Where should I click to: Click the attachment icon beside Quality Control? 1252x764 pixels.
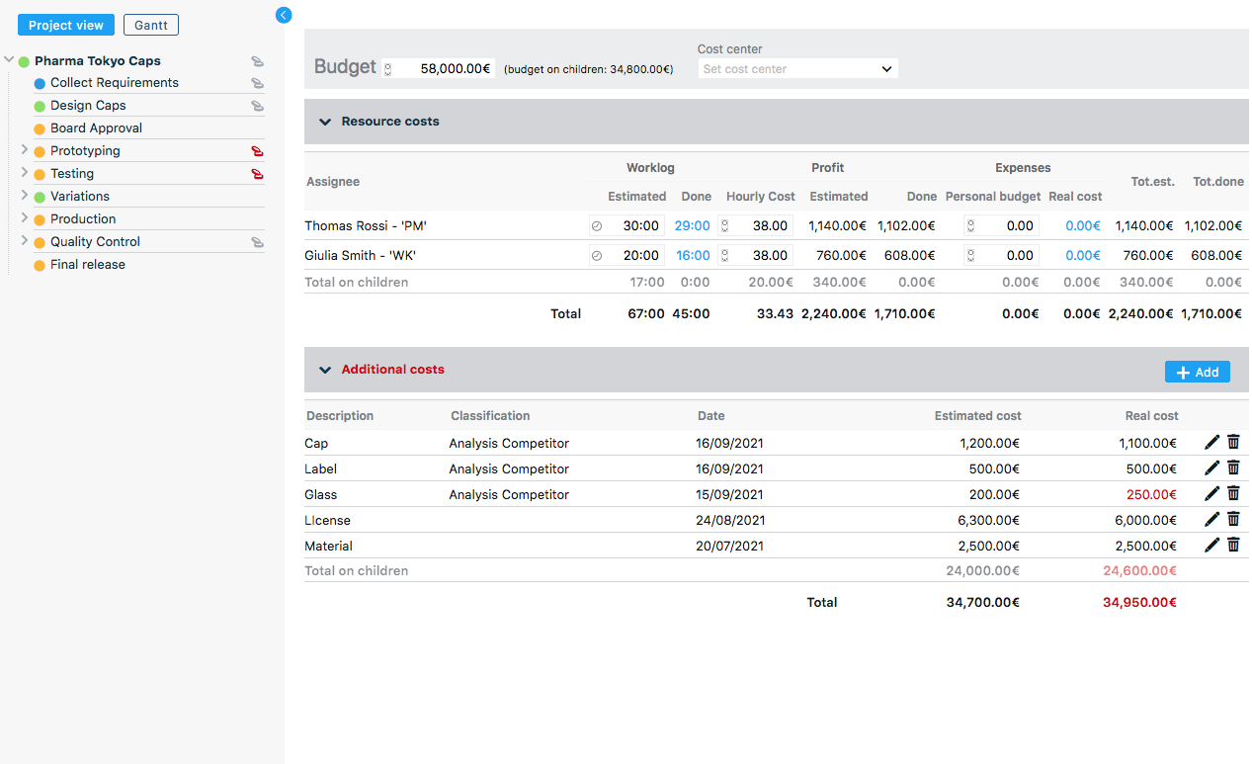pyautogui.click(x=257, y=242)
